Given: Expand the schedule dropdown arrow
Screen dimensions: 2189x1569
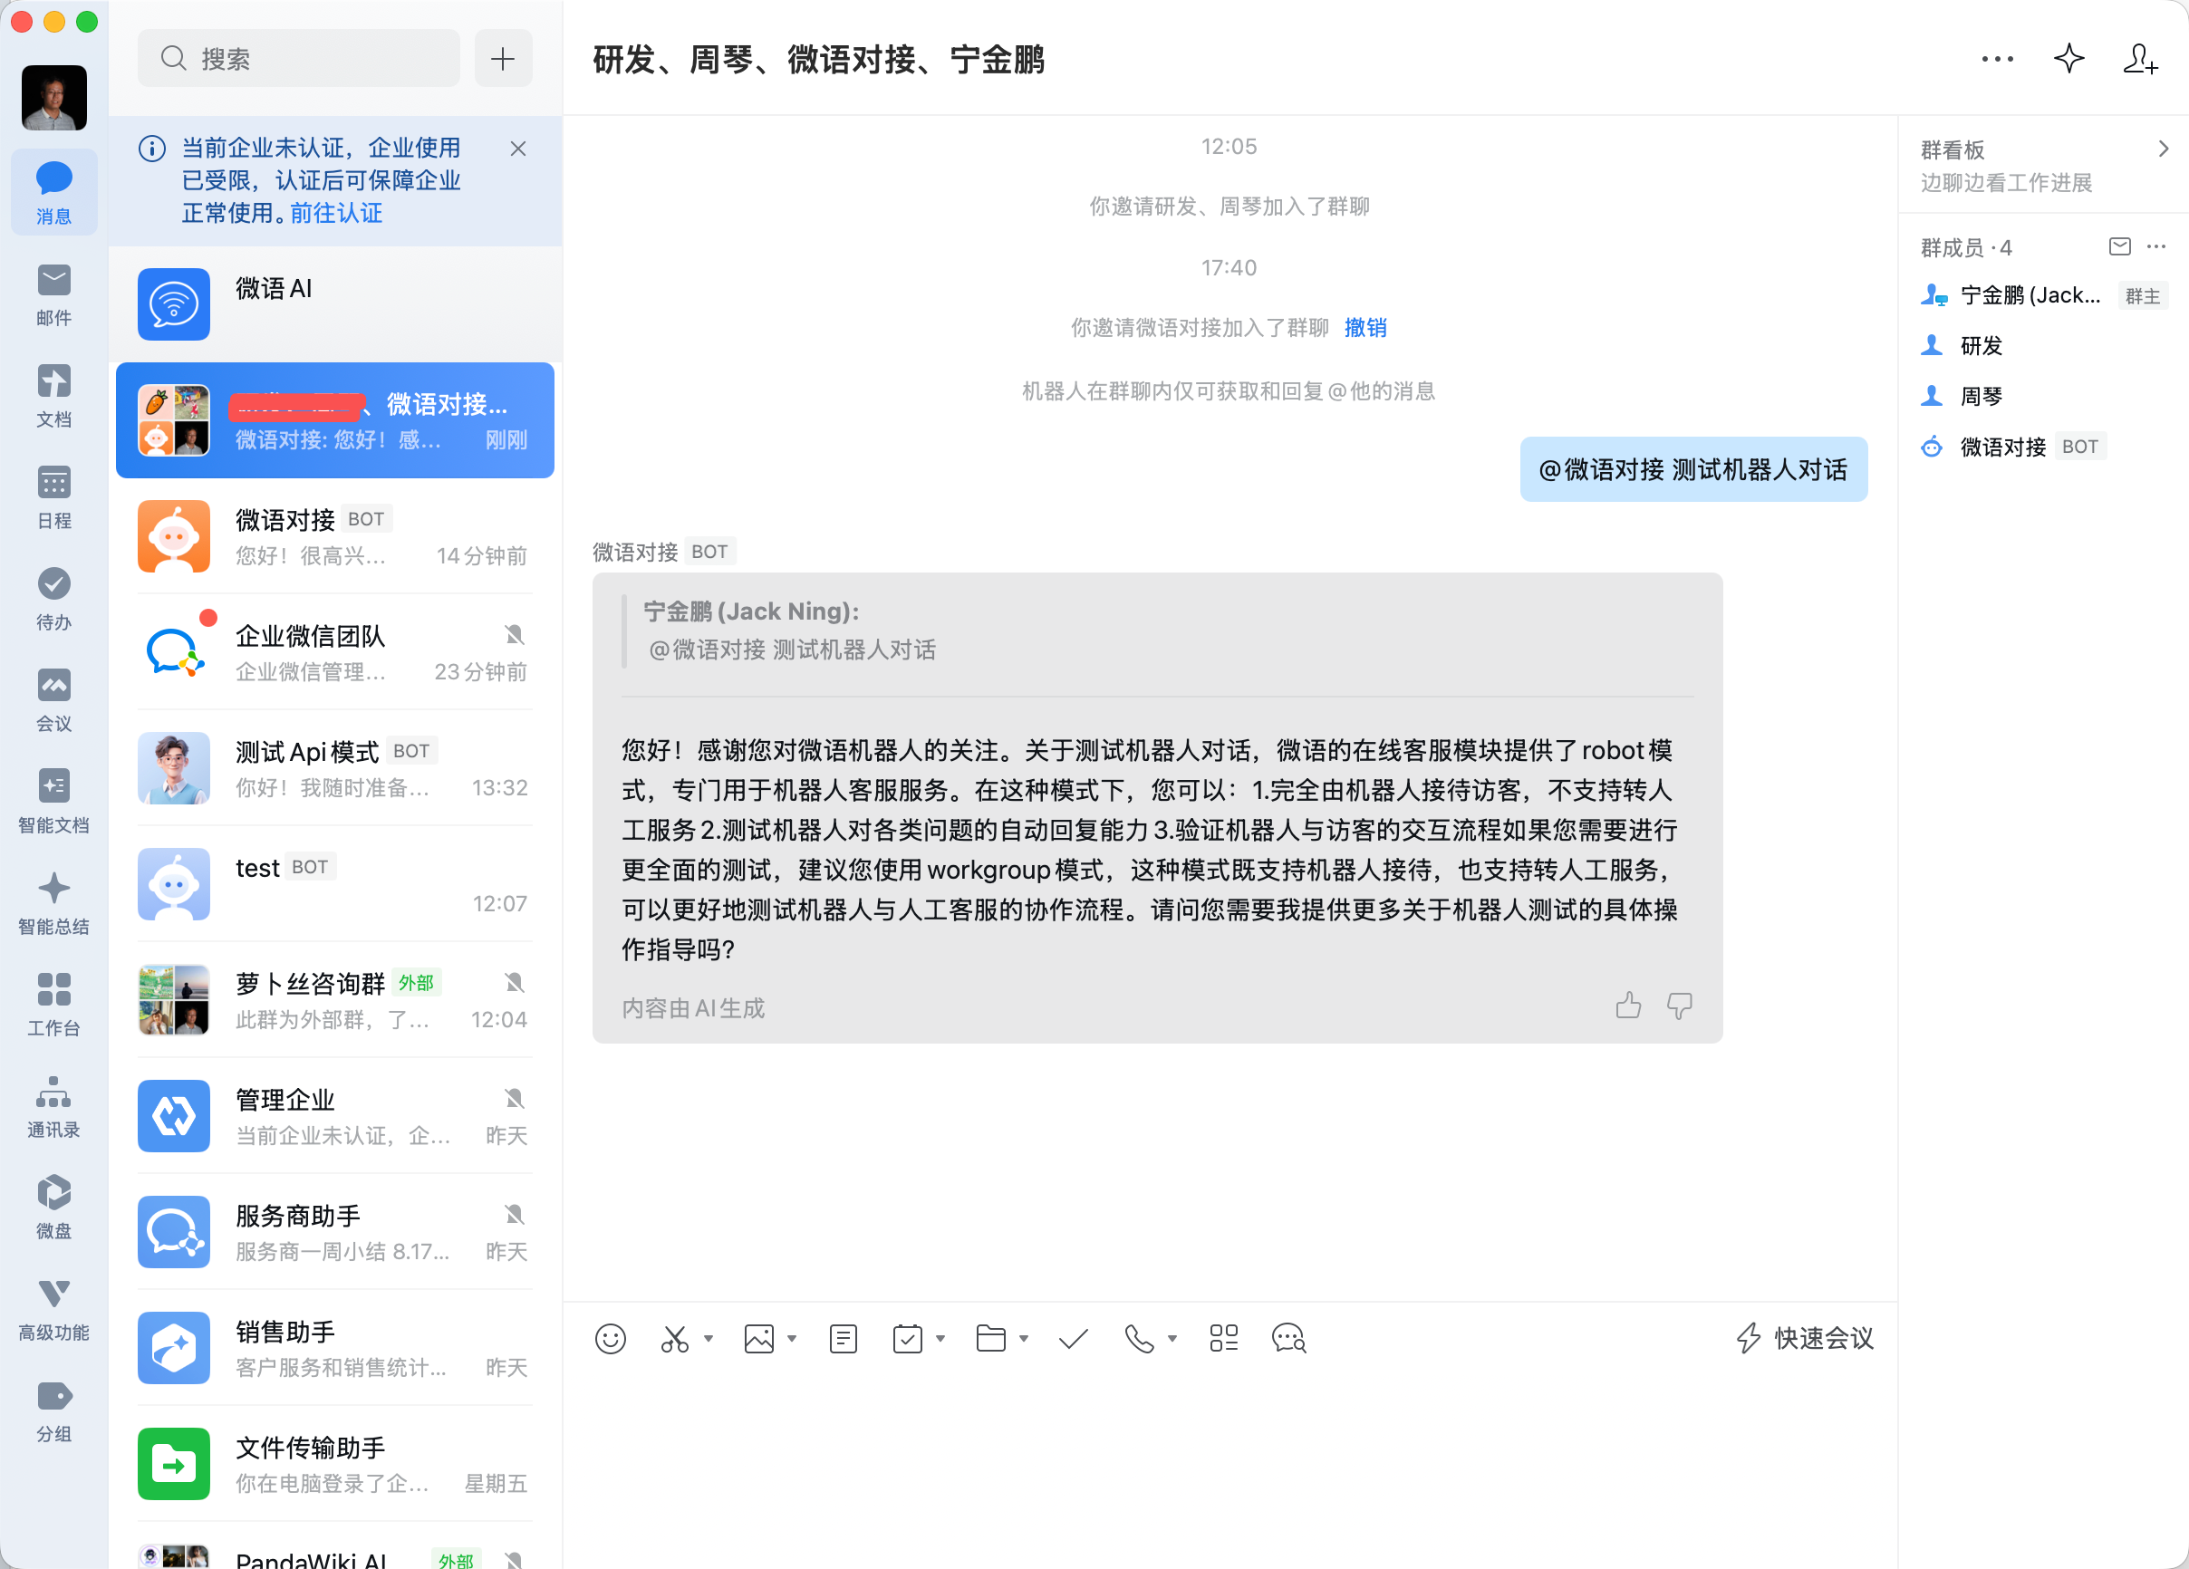Looking at the screenshot, I should click(941, 1338).
